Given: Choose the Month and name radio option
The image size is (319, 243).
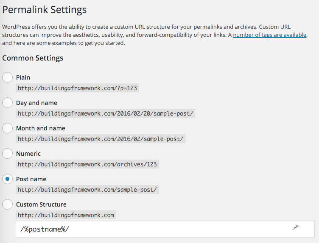Looking at the screenshot, I should click(7, 128).
